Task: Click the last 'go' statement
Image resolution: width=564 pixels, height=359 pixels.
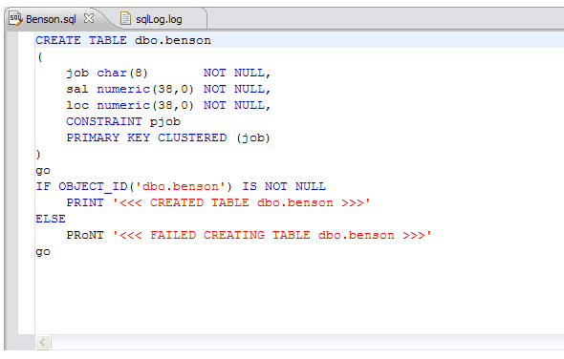Action: [x=43, y=252]
